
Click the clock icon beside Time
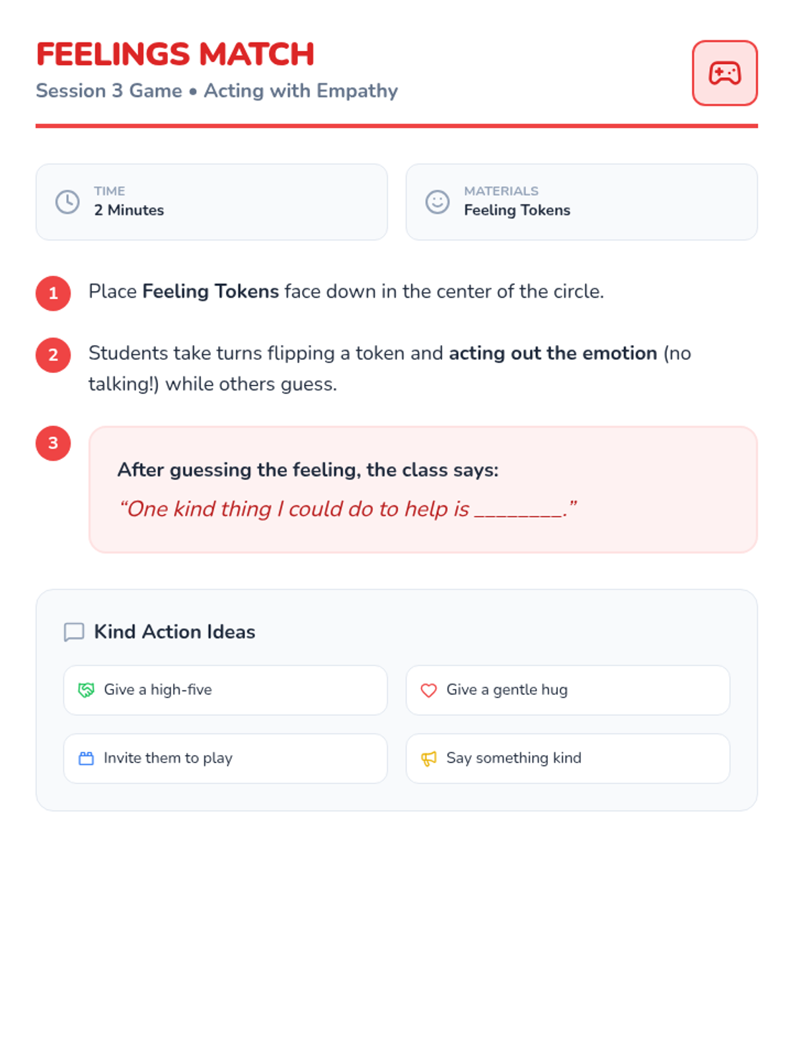coord(67,202)
